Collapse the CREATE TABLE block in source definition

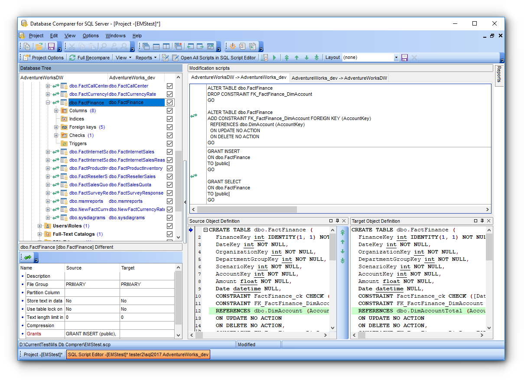click(206, 230)
